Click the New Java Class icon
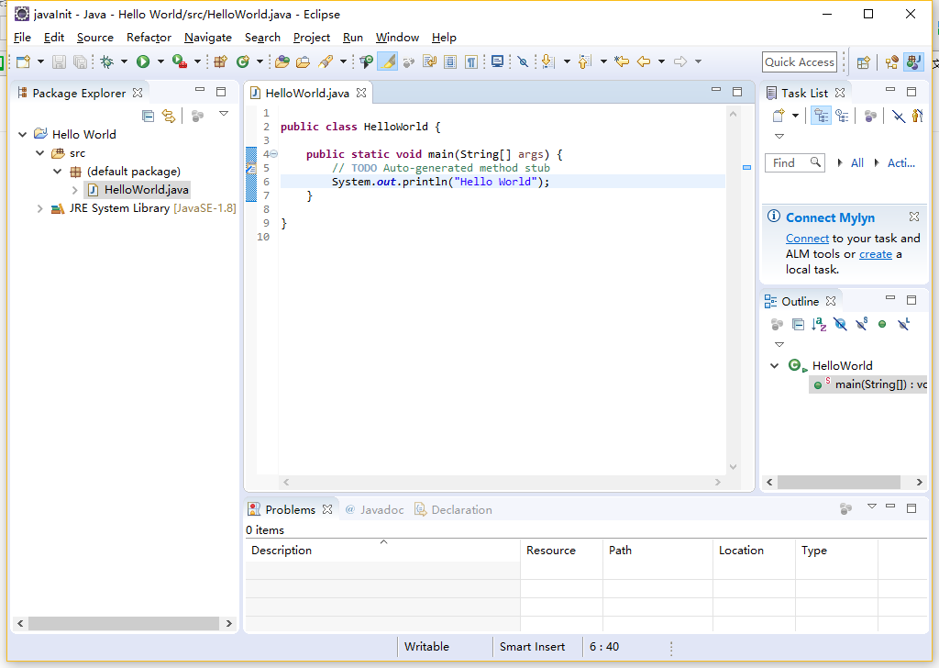 [242, 61]
